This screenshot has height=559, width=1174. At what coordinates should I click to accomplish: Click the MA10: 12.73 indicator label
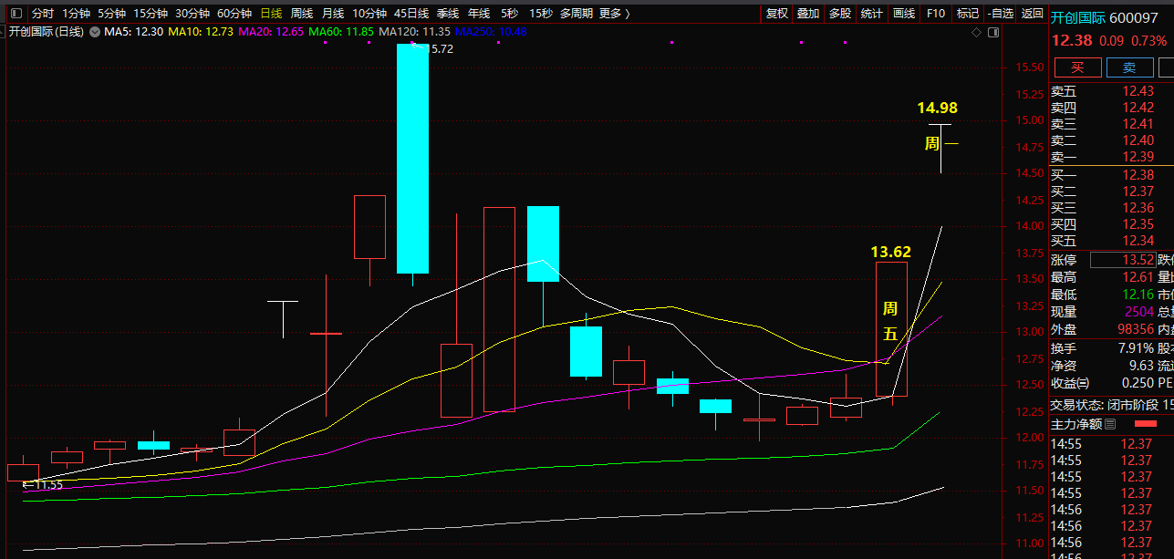202,32
